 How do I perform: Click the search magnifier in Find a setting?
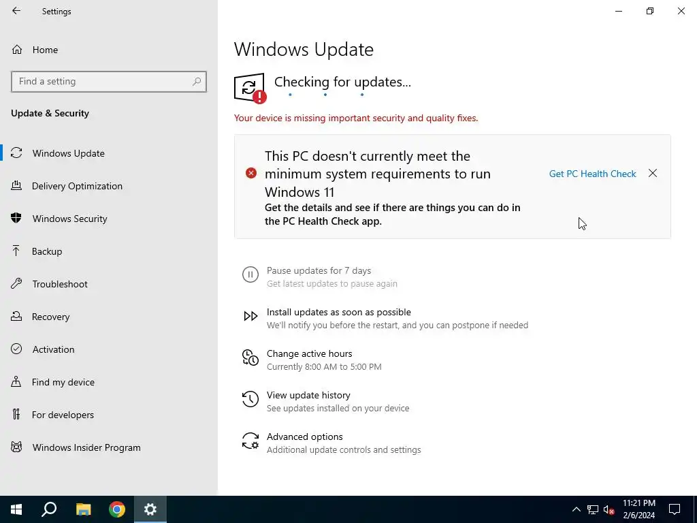pos(197,82)
